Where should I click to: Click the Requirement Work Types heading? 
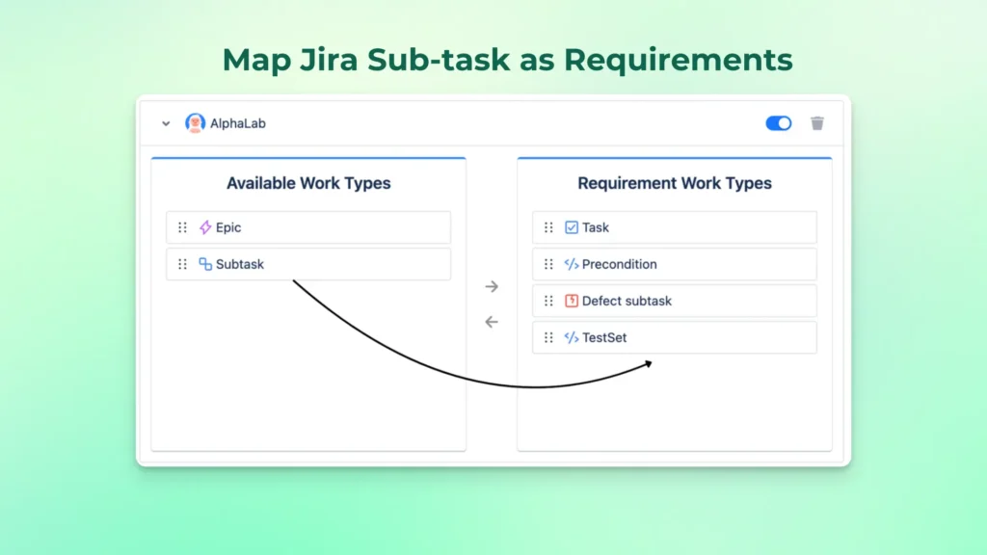pos(675,183)
